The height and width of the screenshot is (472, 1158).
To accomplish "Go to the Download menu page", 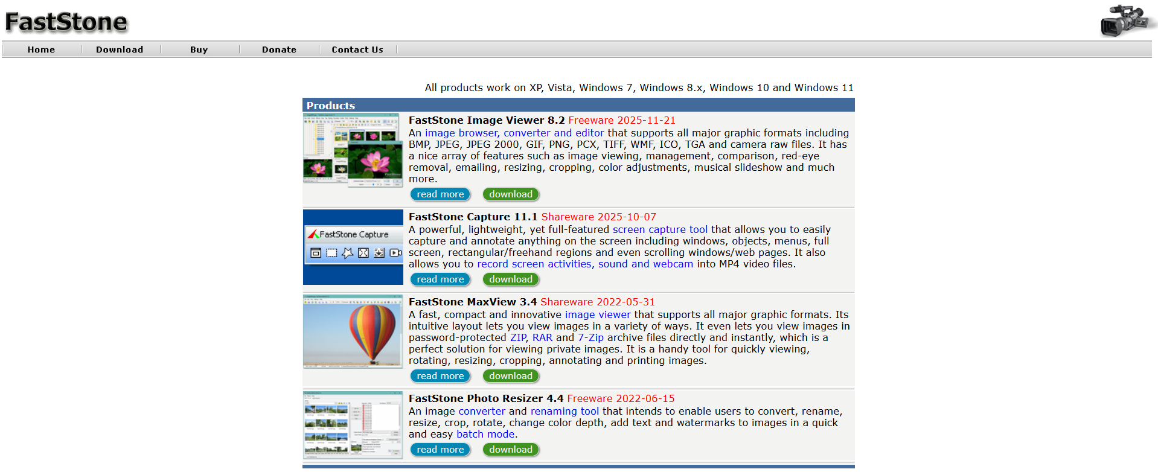I will click(x=120, y=49).
